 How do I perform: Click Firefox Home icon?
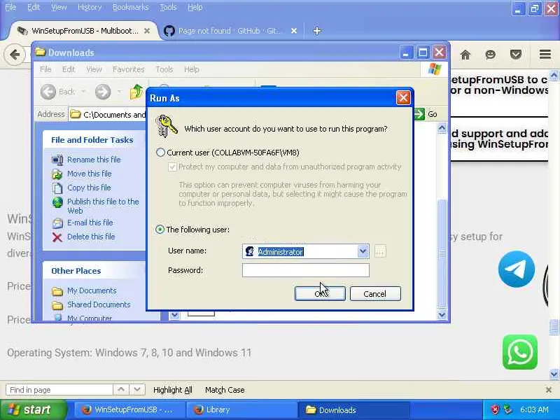[x=465, y=55]
